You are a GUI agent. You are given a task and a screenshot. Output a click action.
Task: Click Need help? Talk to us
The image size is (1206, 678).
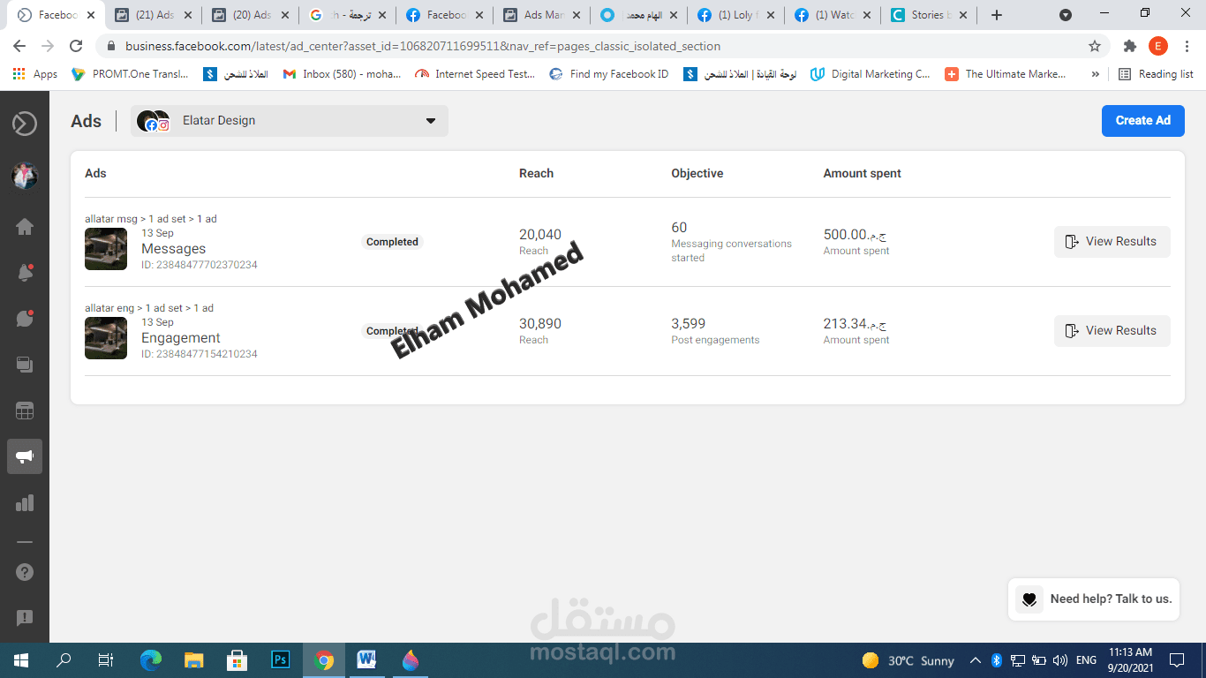pos(1094,599)
